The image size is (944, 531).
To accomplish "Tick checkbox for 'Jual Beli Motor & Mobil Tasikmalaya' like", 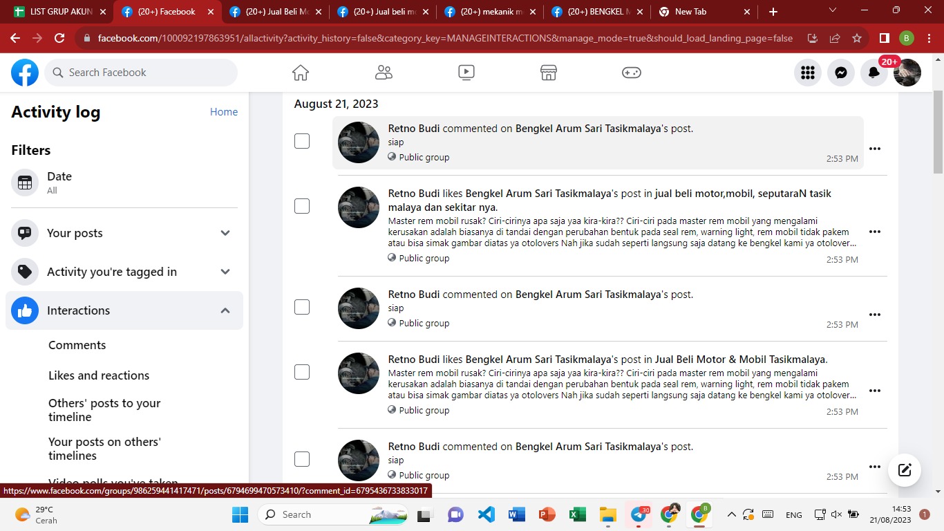I will pos(302,372).
